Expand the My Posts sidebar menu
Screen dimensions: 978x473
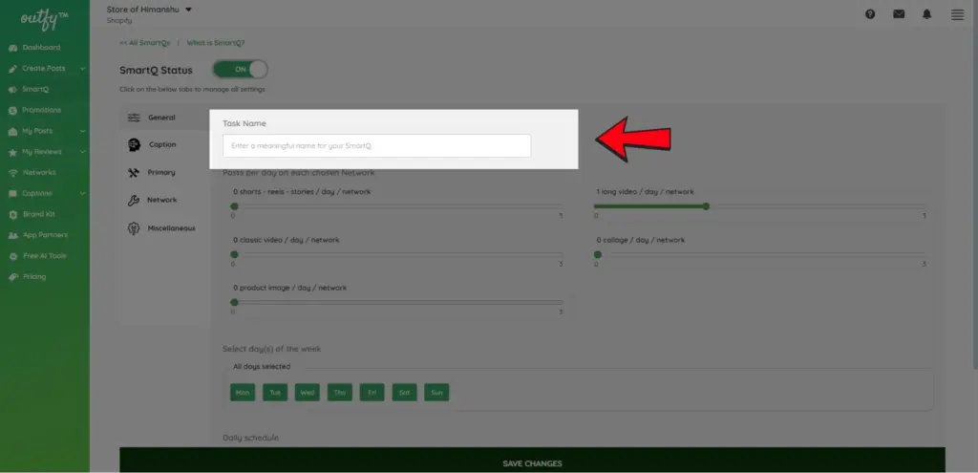[83, 131]
